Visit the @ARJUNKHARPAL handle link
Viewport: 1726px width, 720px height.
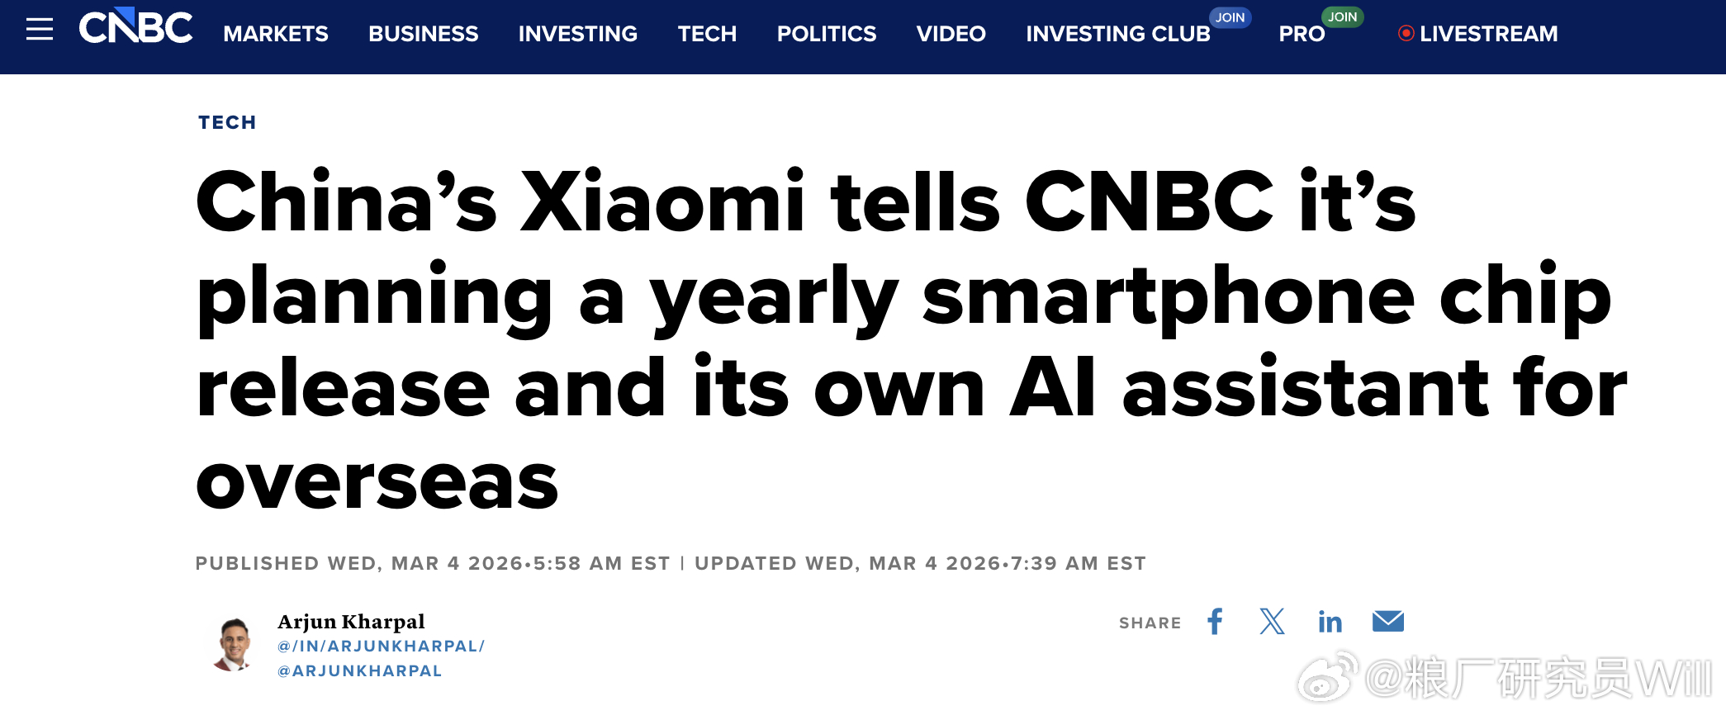point(360,671)
